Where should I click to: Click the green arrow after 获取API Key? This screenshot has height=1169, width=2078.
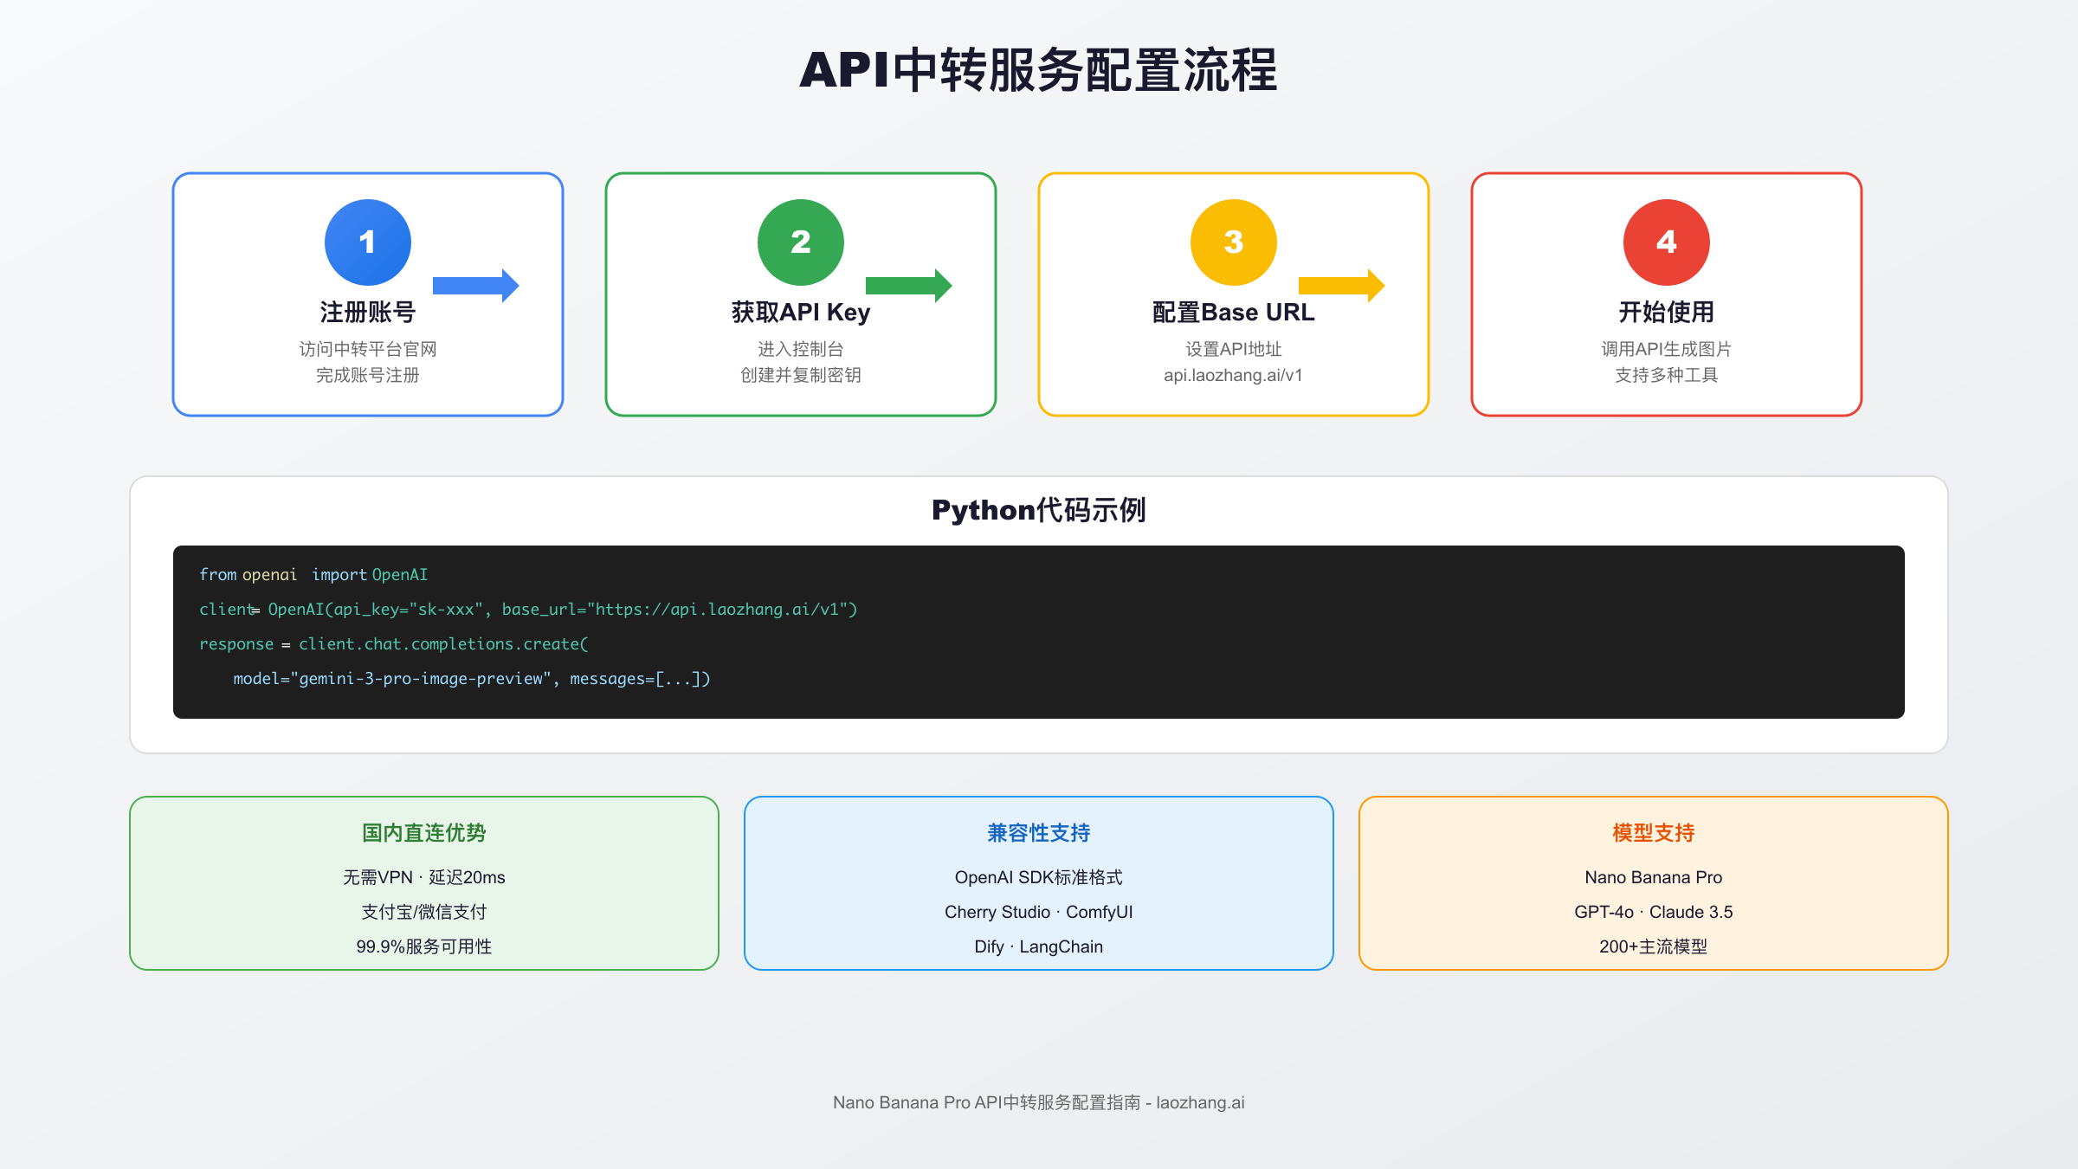coord(909,284)
